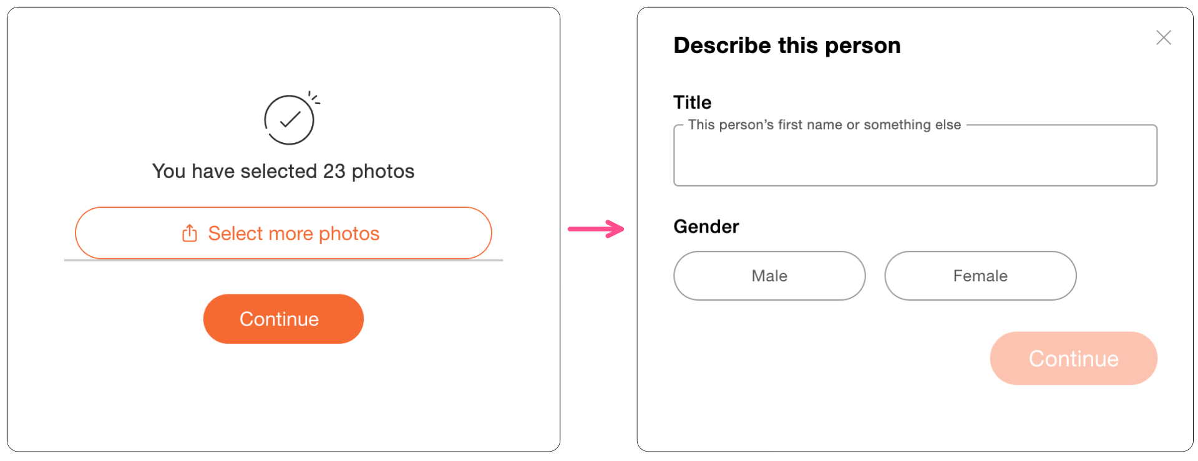
Task: Close the Describe this person dialog
Action: (x=1163, y=37)
